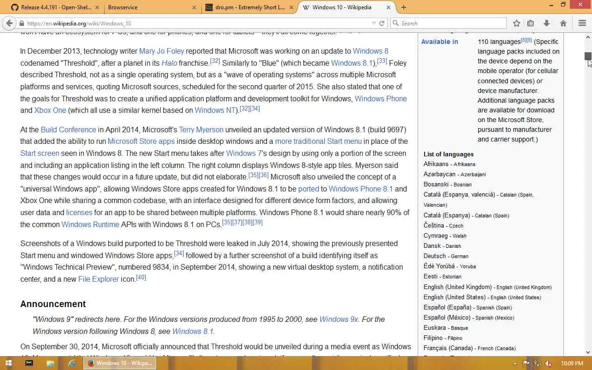
Task: Show hidden tray icons arrow
Action: click(x=515, y=364)
